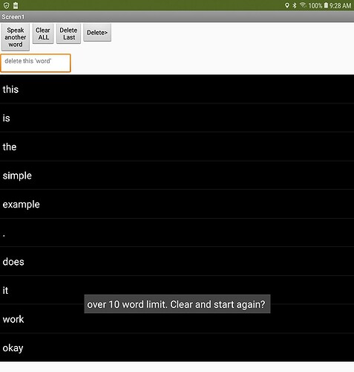
Task: Tap the battery icon in status bar
Action: click(326, 5)
